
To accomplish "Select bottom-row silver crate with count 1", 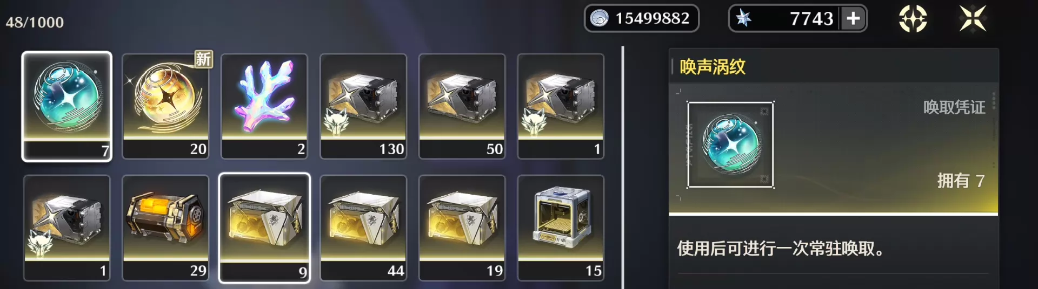I will (67, 228).
